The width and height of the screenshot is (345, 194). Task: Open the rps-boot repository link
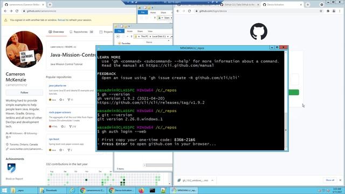pyautogui.click(x=54, y=139)
